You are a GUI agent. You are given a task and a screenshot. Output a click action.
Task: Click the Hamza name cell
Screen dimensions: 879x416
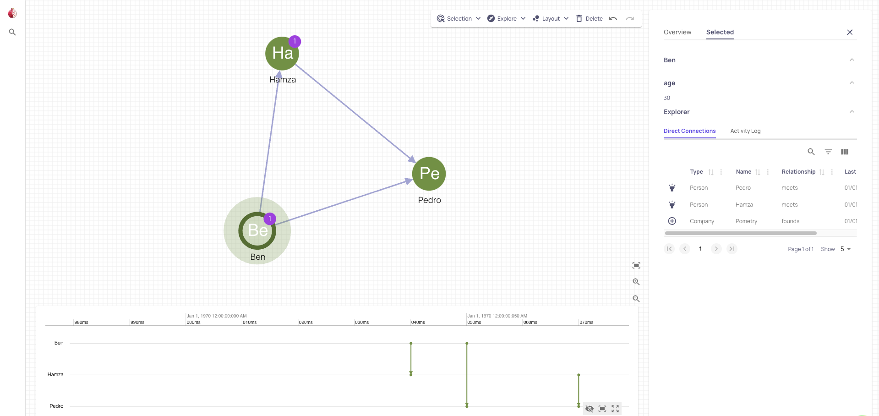pos(744,205)
